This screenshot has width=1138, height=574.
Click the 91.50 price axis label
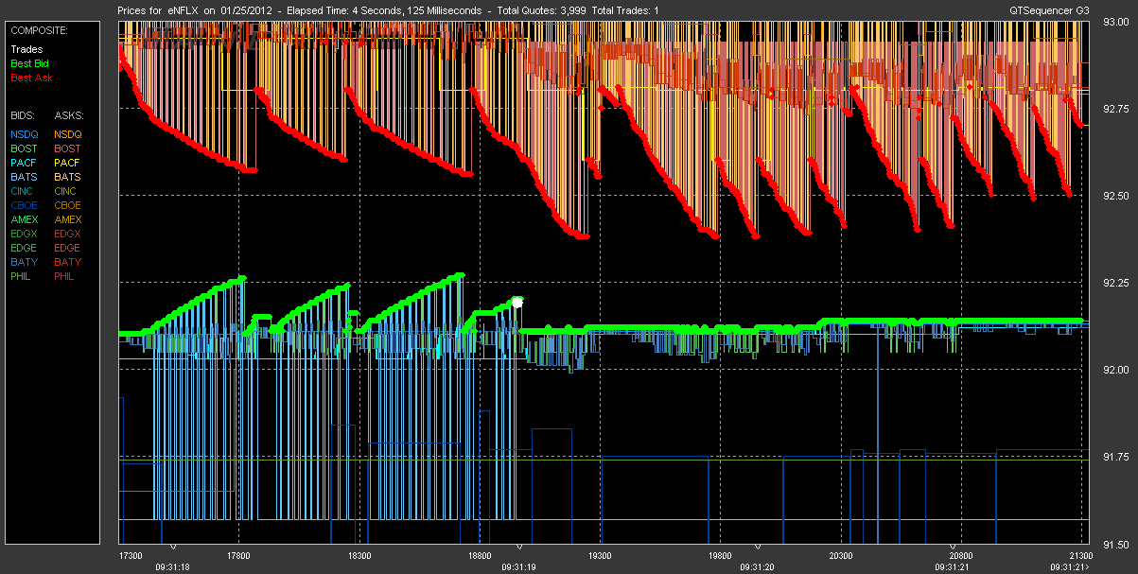pyautogui.click(x=1114, y=545)
